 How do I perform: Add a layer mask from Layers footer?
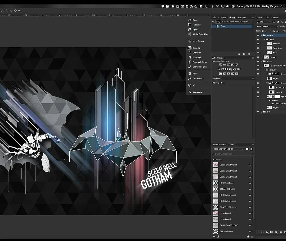271,232
